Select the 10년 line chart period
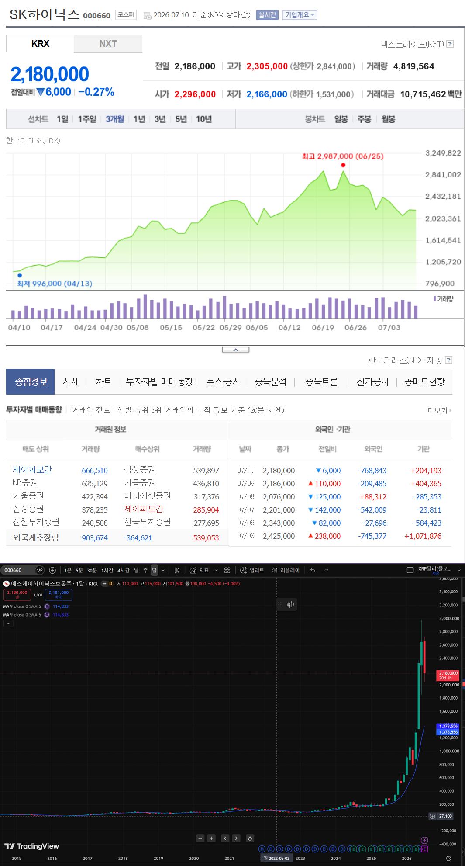 (204, 119)
